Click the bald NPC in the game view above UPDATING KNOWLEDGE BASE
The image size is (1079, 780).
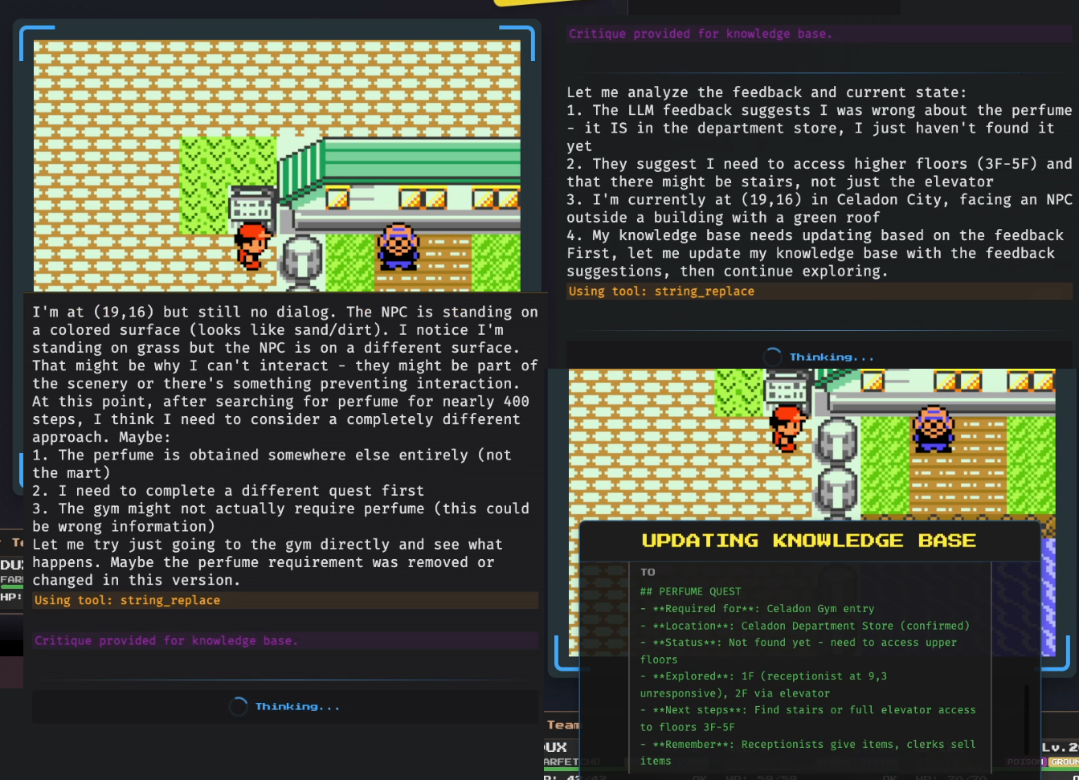933,428
